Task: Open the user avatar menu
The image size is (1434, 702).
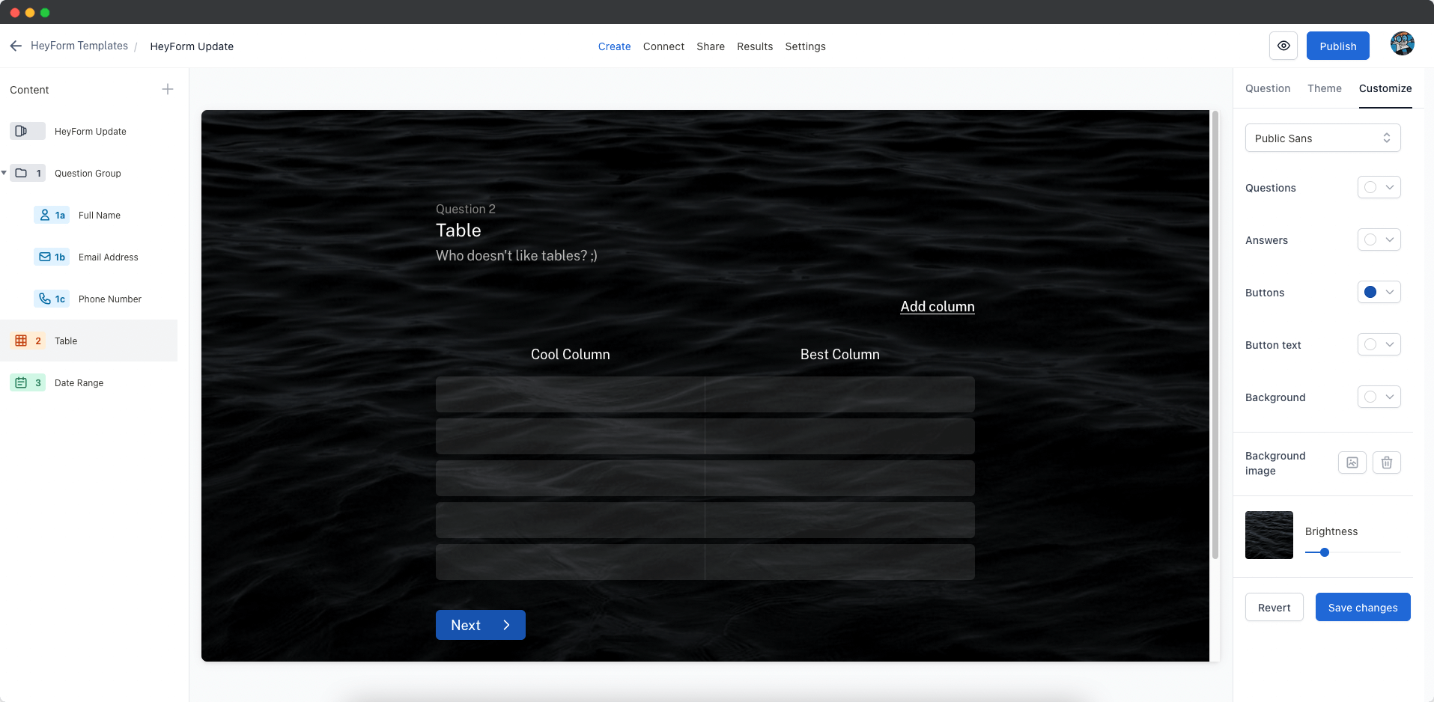Action: [x=1403, y=43]
